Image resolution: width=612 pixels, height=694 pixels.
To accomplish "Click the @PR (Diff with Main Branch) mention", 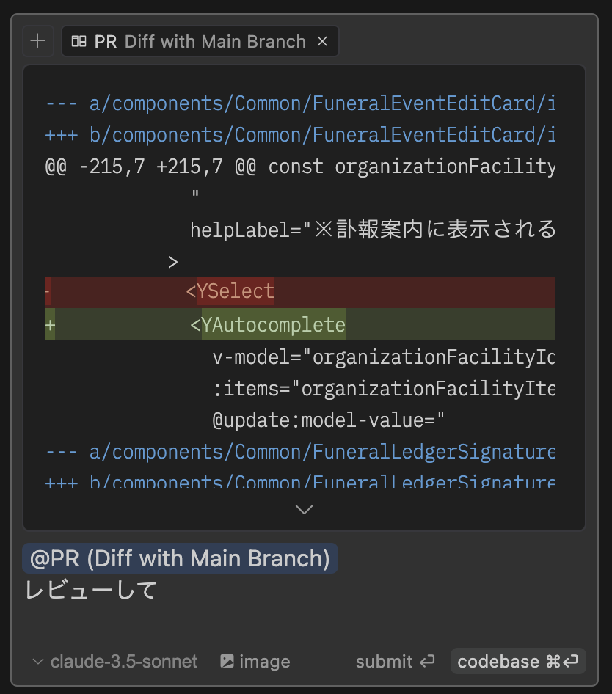I will [x=180, y=558].
